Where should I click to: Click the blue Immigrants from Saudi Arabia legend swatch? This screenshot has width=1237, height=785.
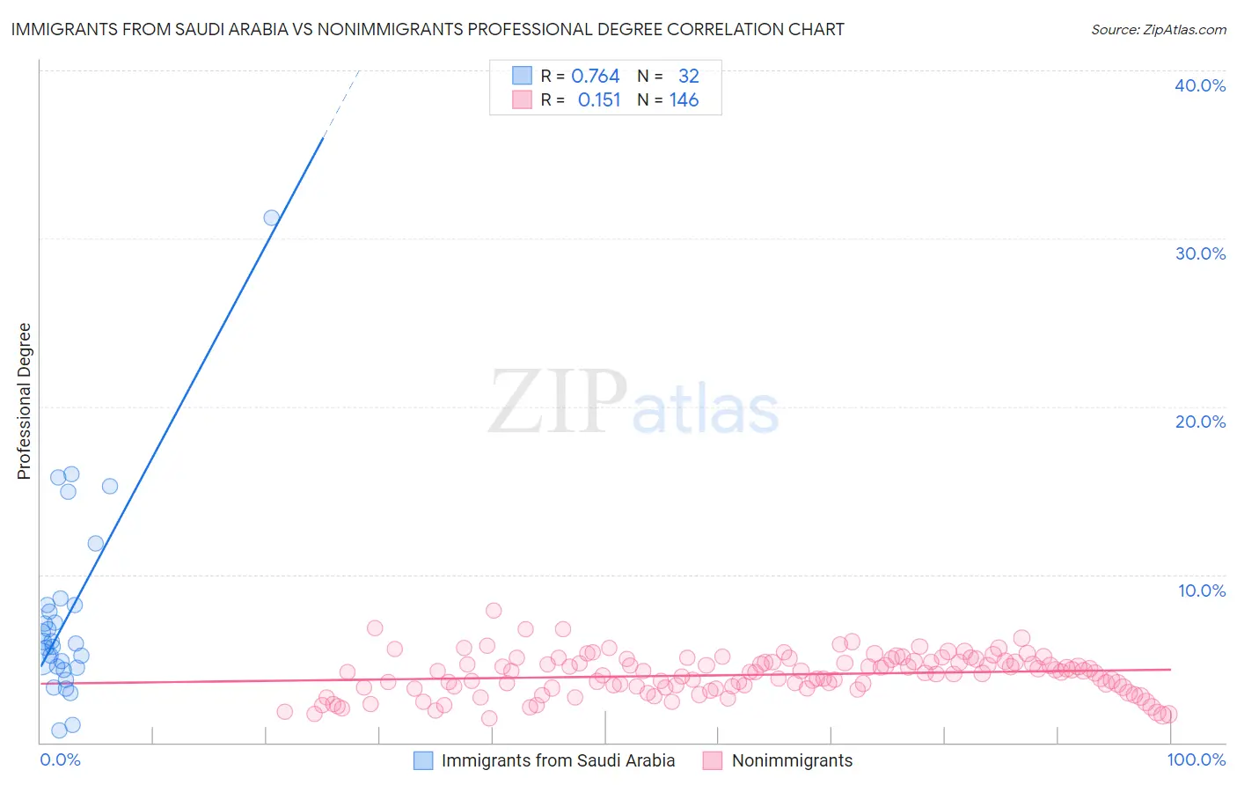423,760
